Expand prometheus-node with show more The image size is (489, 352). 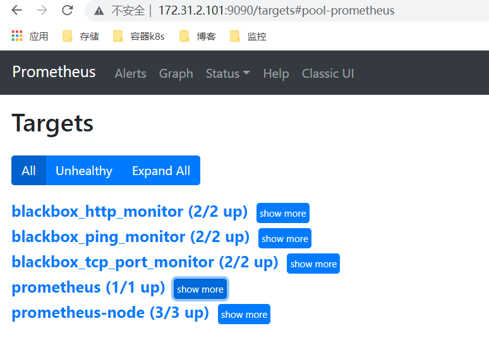click(244, 315)
